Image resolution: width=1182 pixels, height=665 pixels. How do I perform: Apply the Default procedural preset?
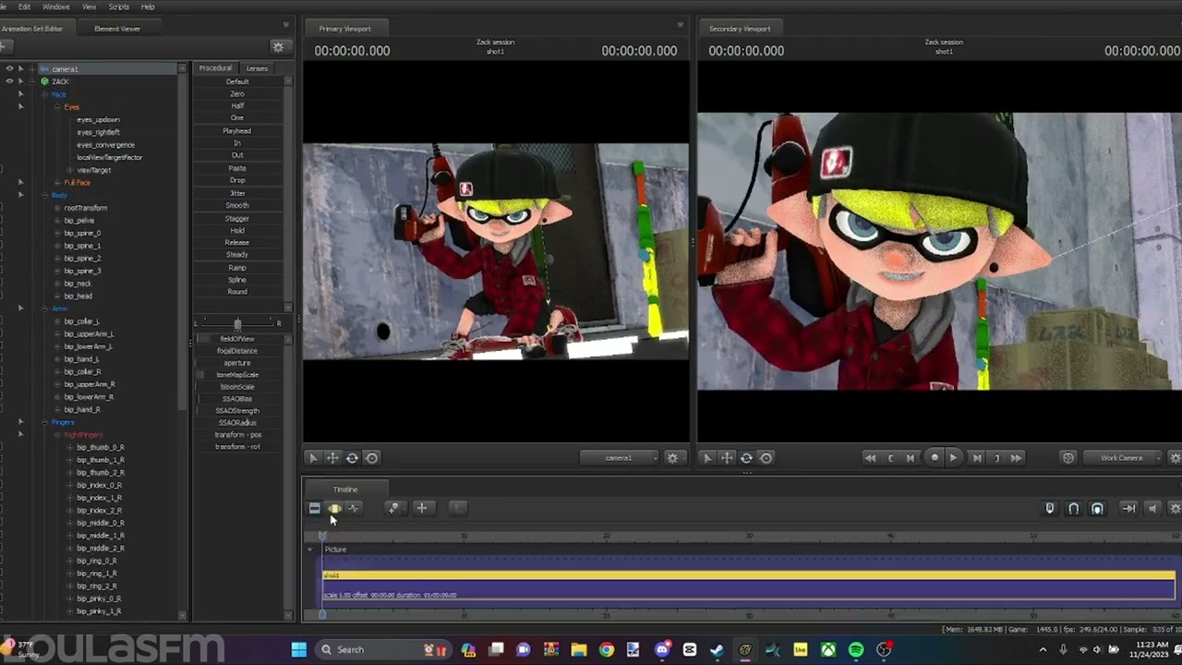[x=237, y=81]
